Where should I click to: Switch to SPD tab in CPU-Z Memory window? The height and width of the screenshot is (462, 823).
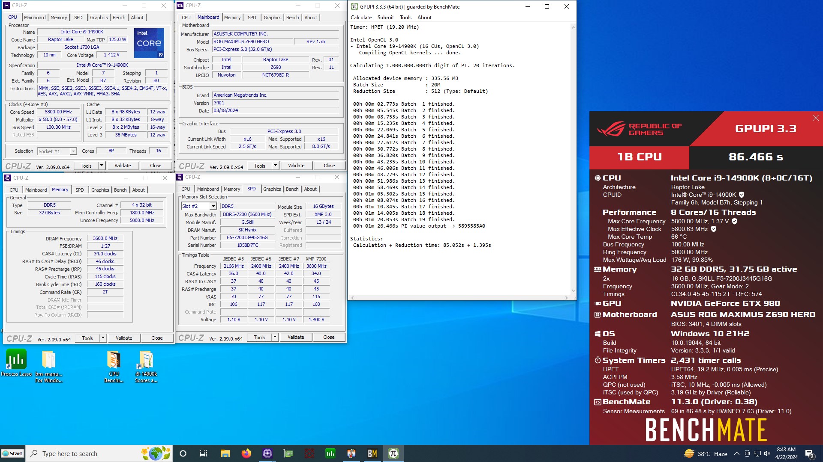(x=80, y=190)
